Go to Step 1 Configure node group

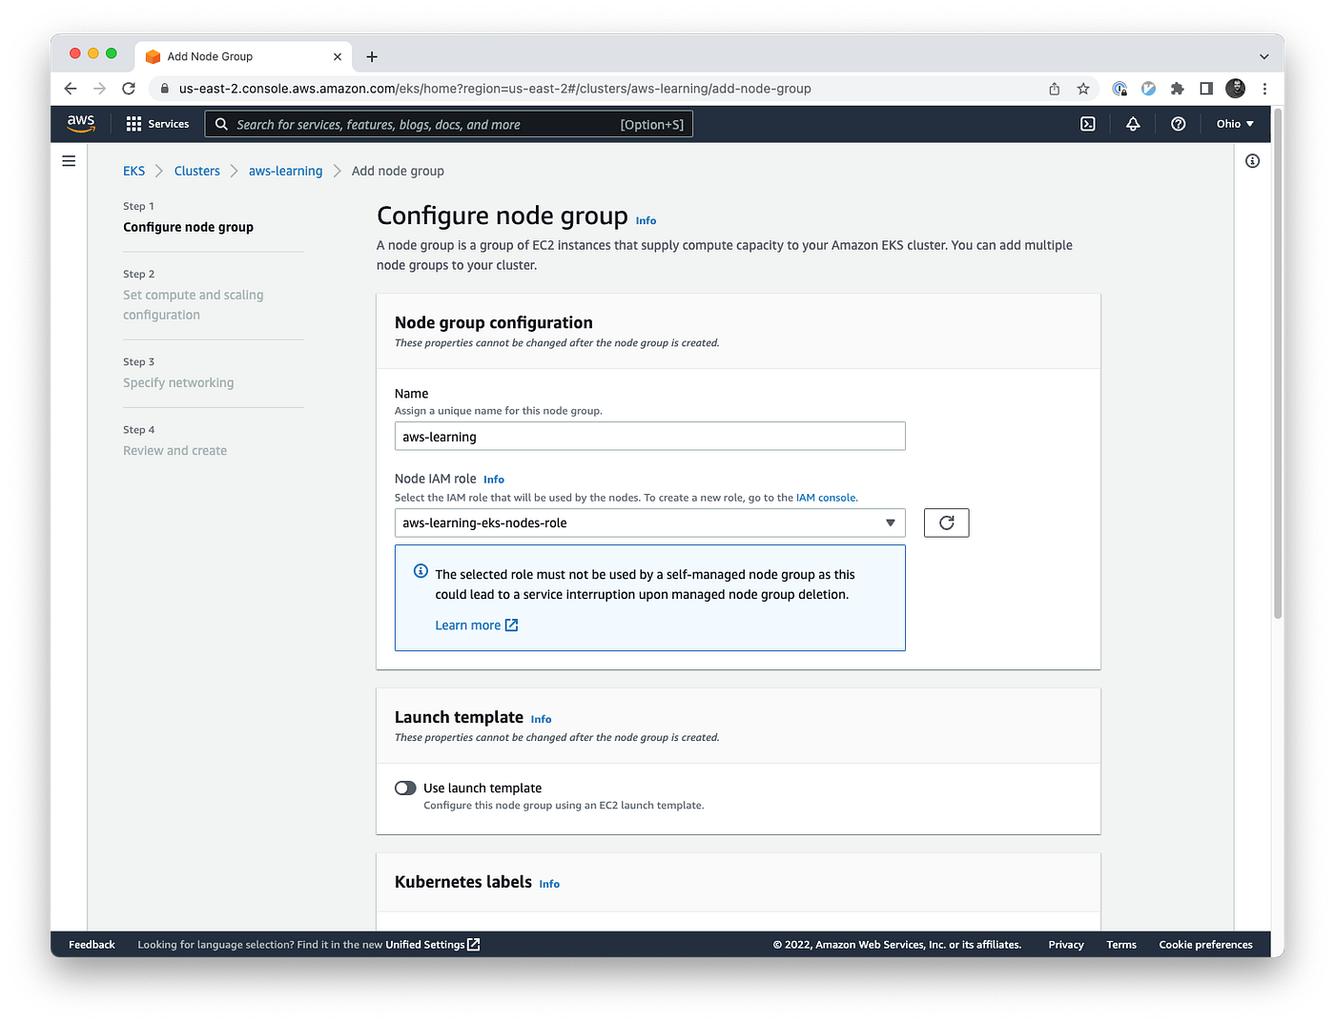point(188,227)
